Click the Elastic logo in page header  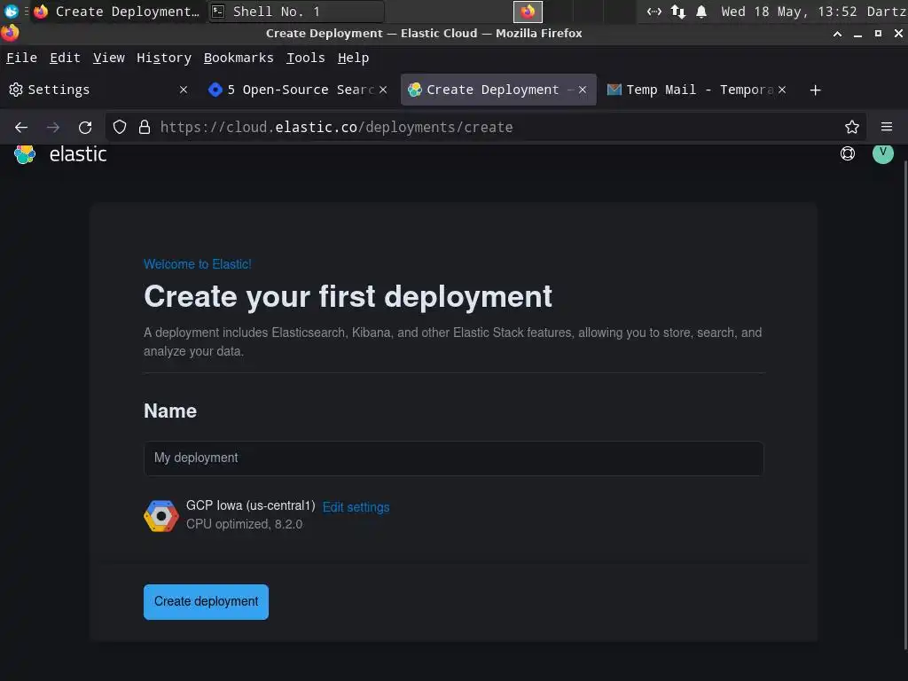tap(60, 154)
